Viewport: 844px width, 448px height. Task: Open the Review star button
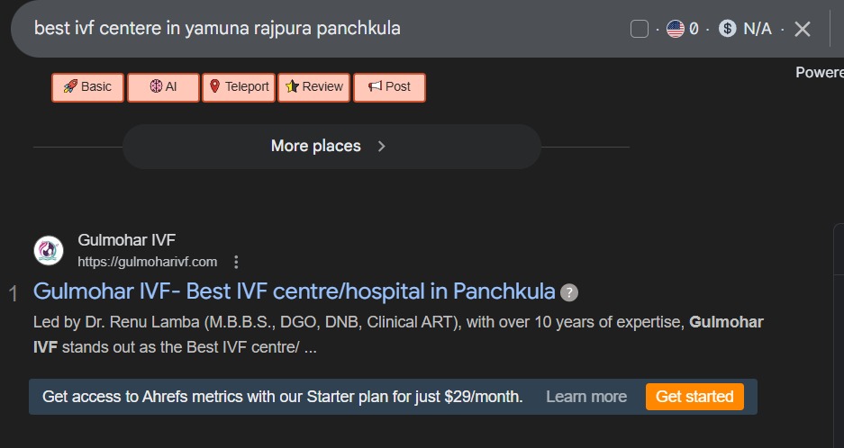click(x=314, y=87)
